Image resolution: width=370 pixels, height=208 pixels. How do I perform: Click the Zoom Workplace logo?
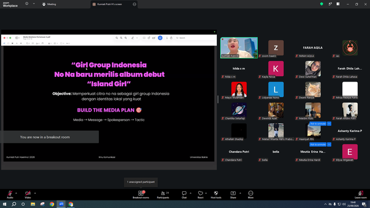10,4
